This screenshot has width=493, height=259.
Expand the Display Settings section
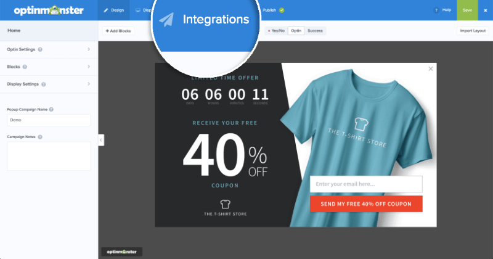coord(88,84)
